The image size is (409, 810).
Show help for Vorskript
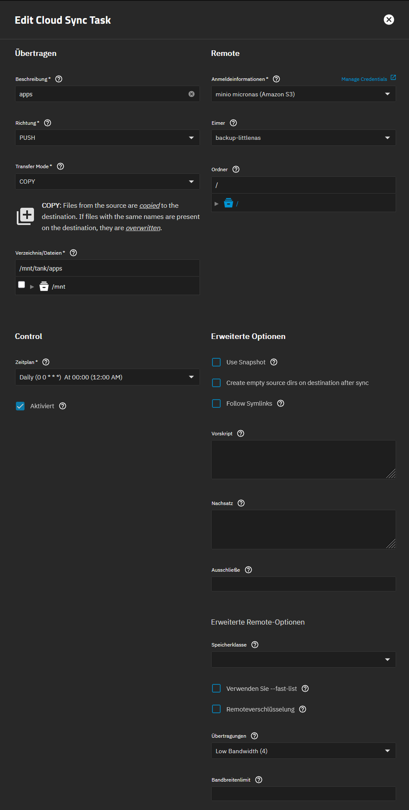241,434
